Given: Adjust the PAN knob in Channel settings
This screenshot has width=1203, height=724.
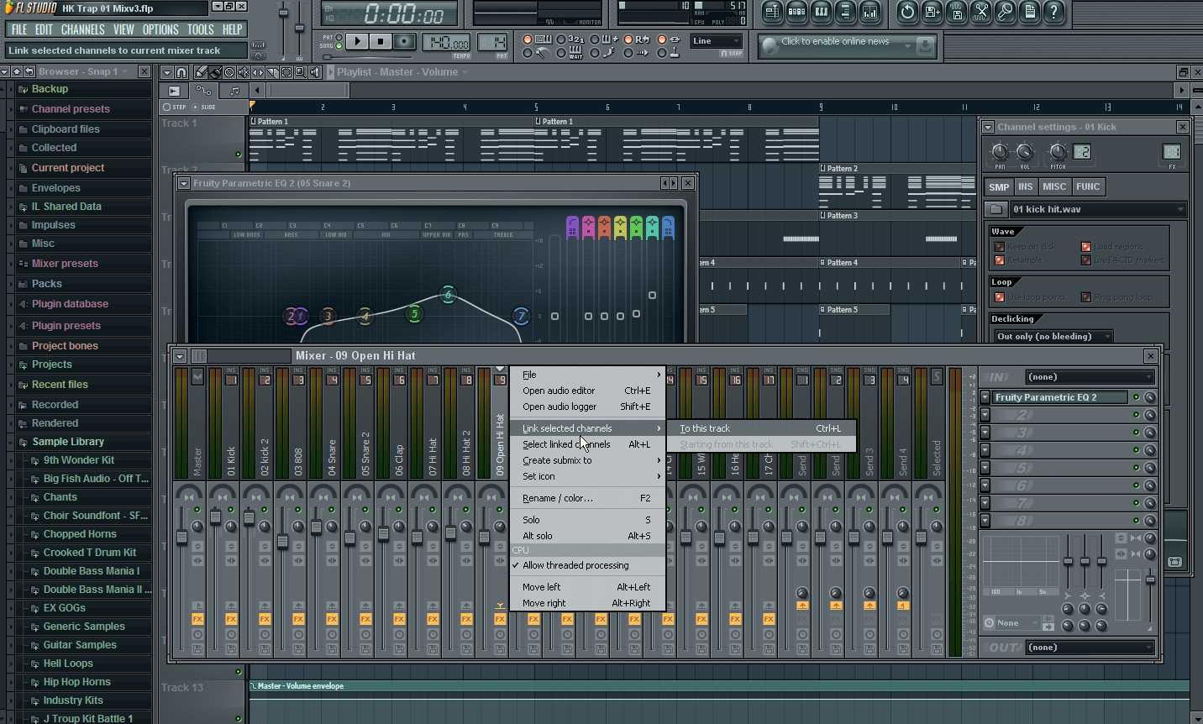Looking at the screenshot, I should pyautogui.click(x=1000, y=152).
